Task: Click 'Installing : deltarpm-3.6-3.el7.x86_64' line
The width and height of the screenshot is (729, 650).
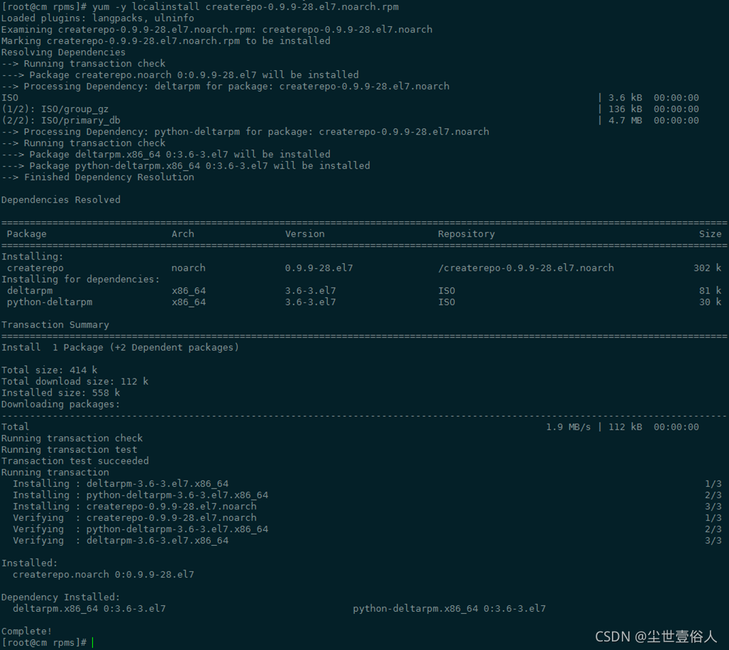Action: (121, 483)
